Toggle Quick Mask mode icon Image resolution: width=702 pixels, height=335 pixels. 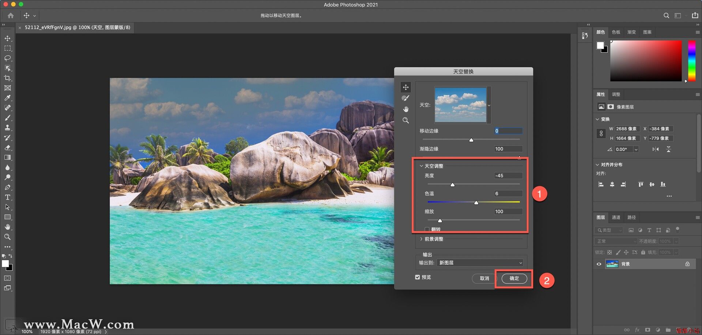pyautogui.click(x=7, y=278)
